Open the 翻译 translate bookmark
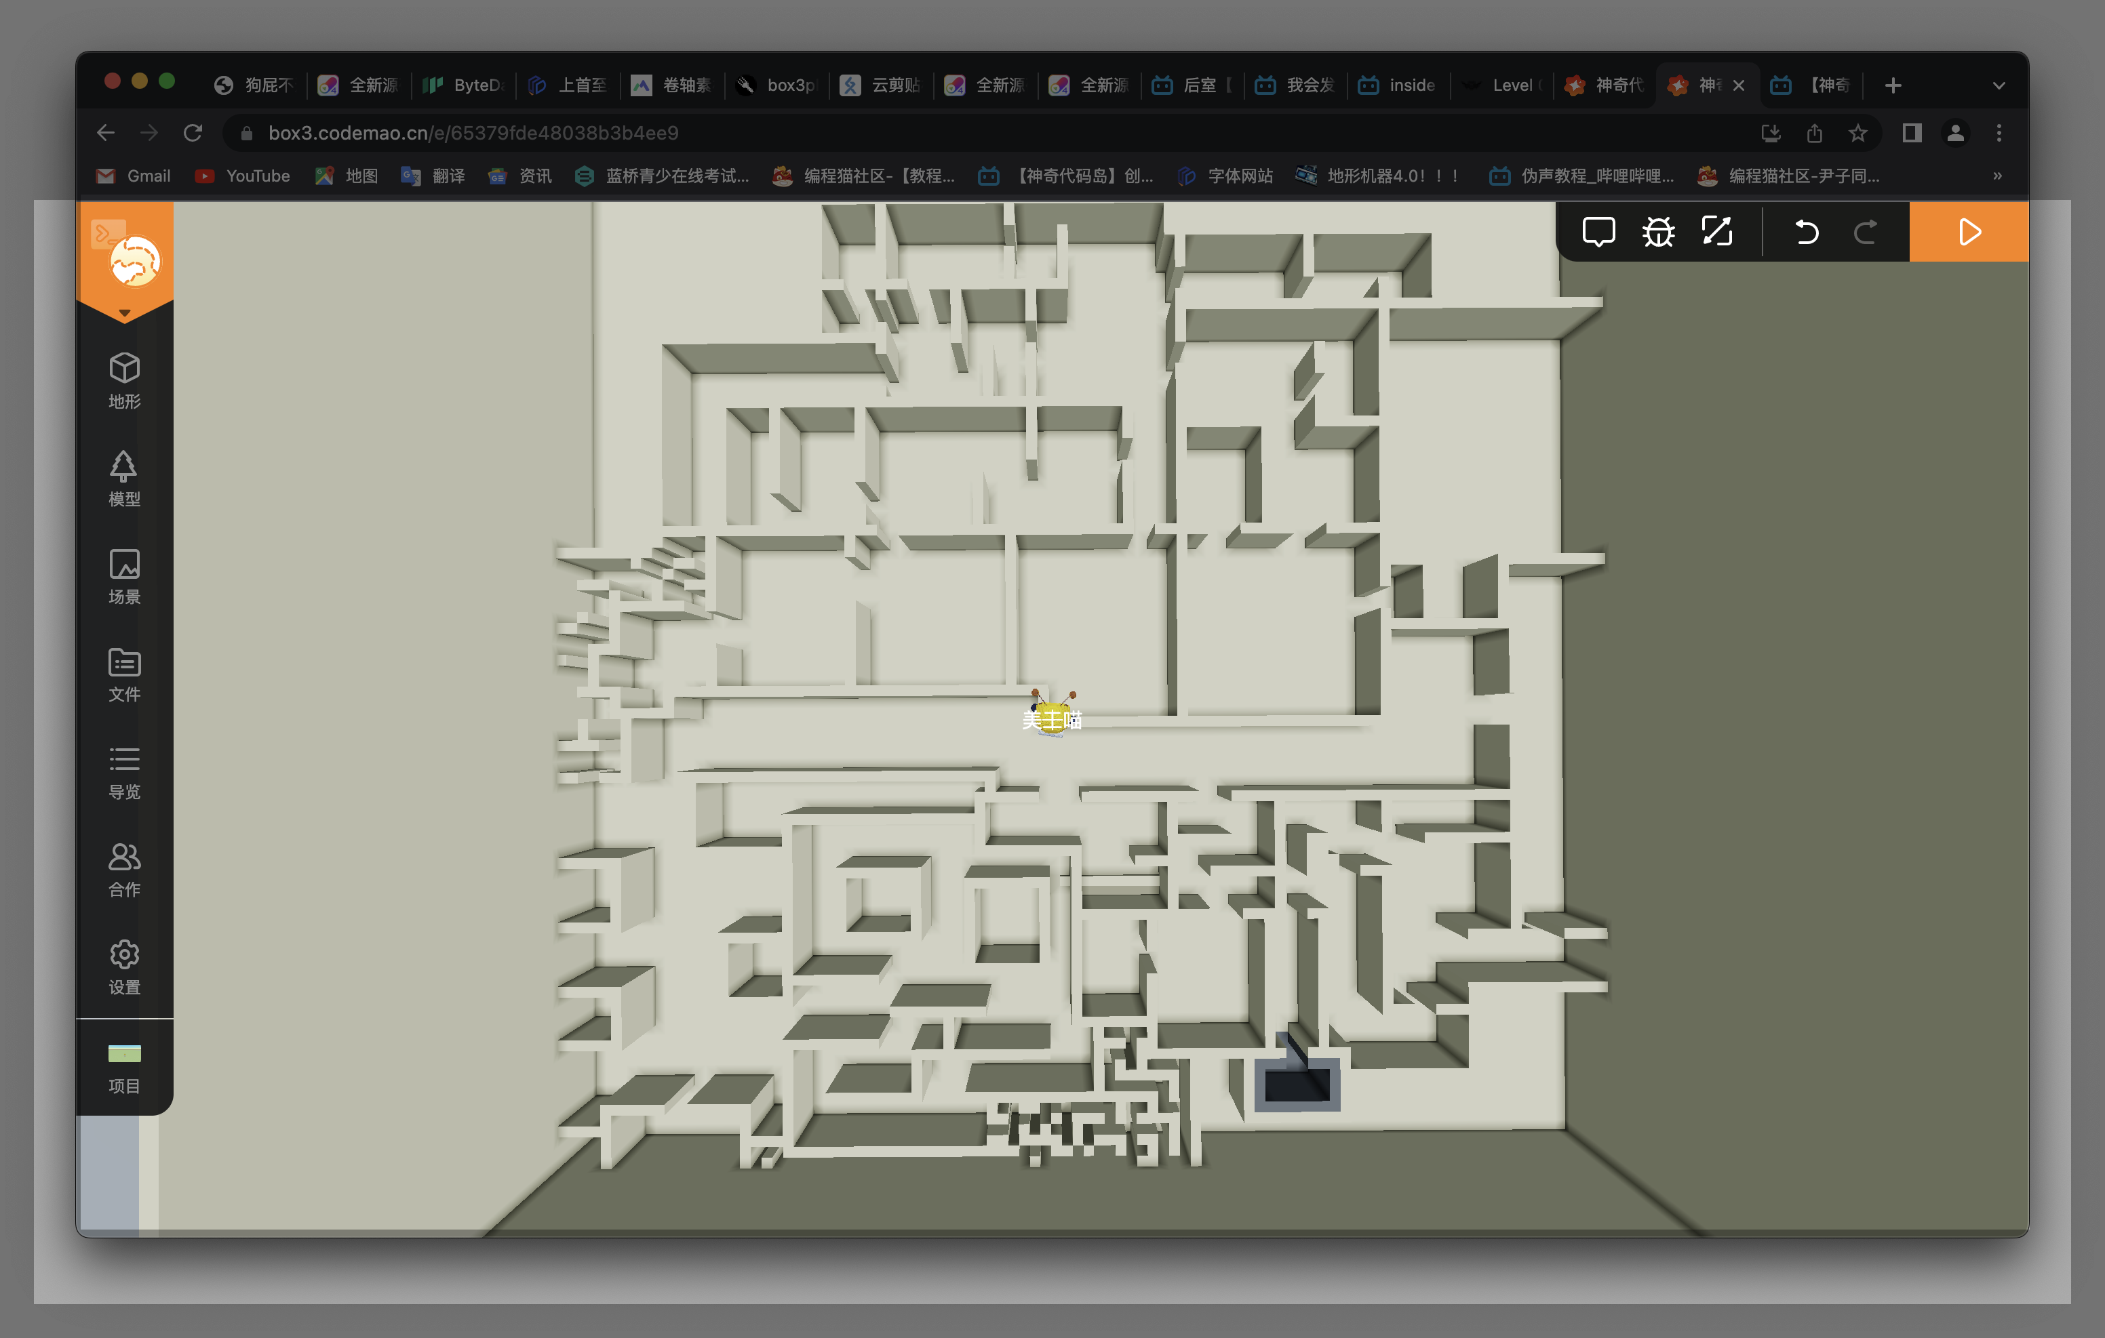Screen dimensions: 2105x1338 click(x=433, y=176)
